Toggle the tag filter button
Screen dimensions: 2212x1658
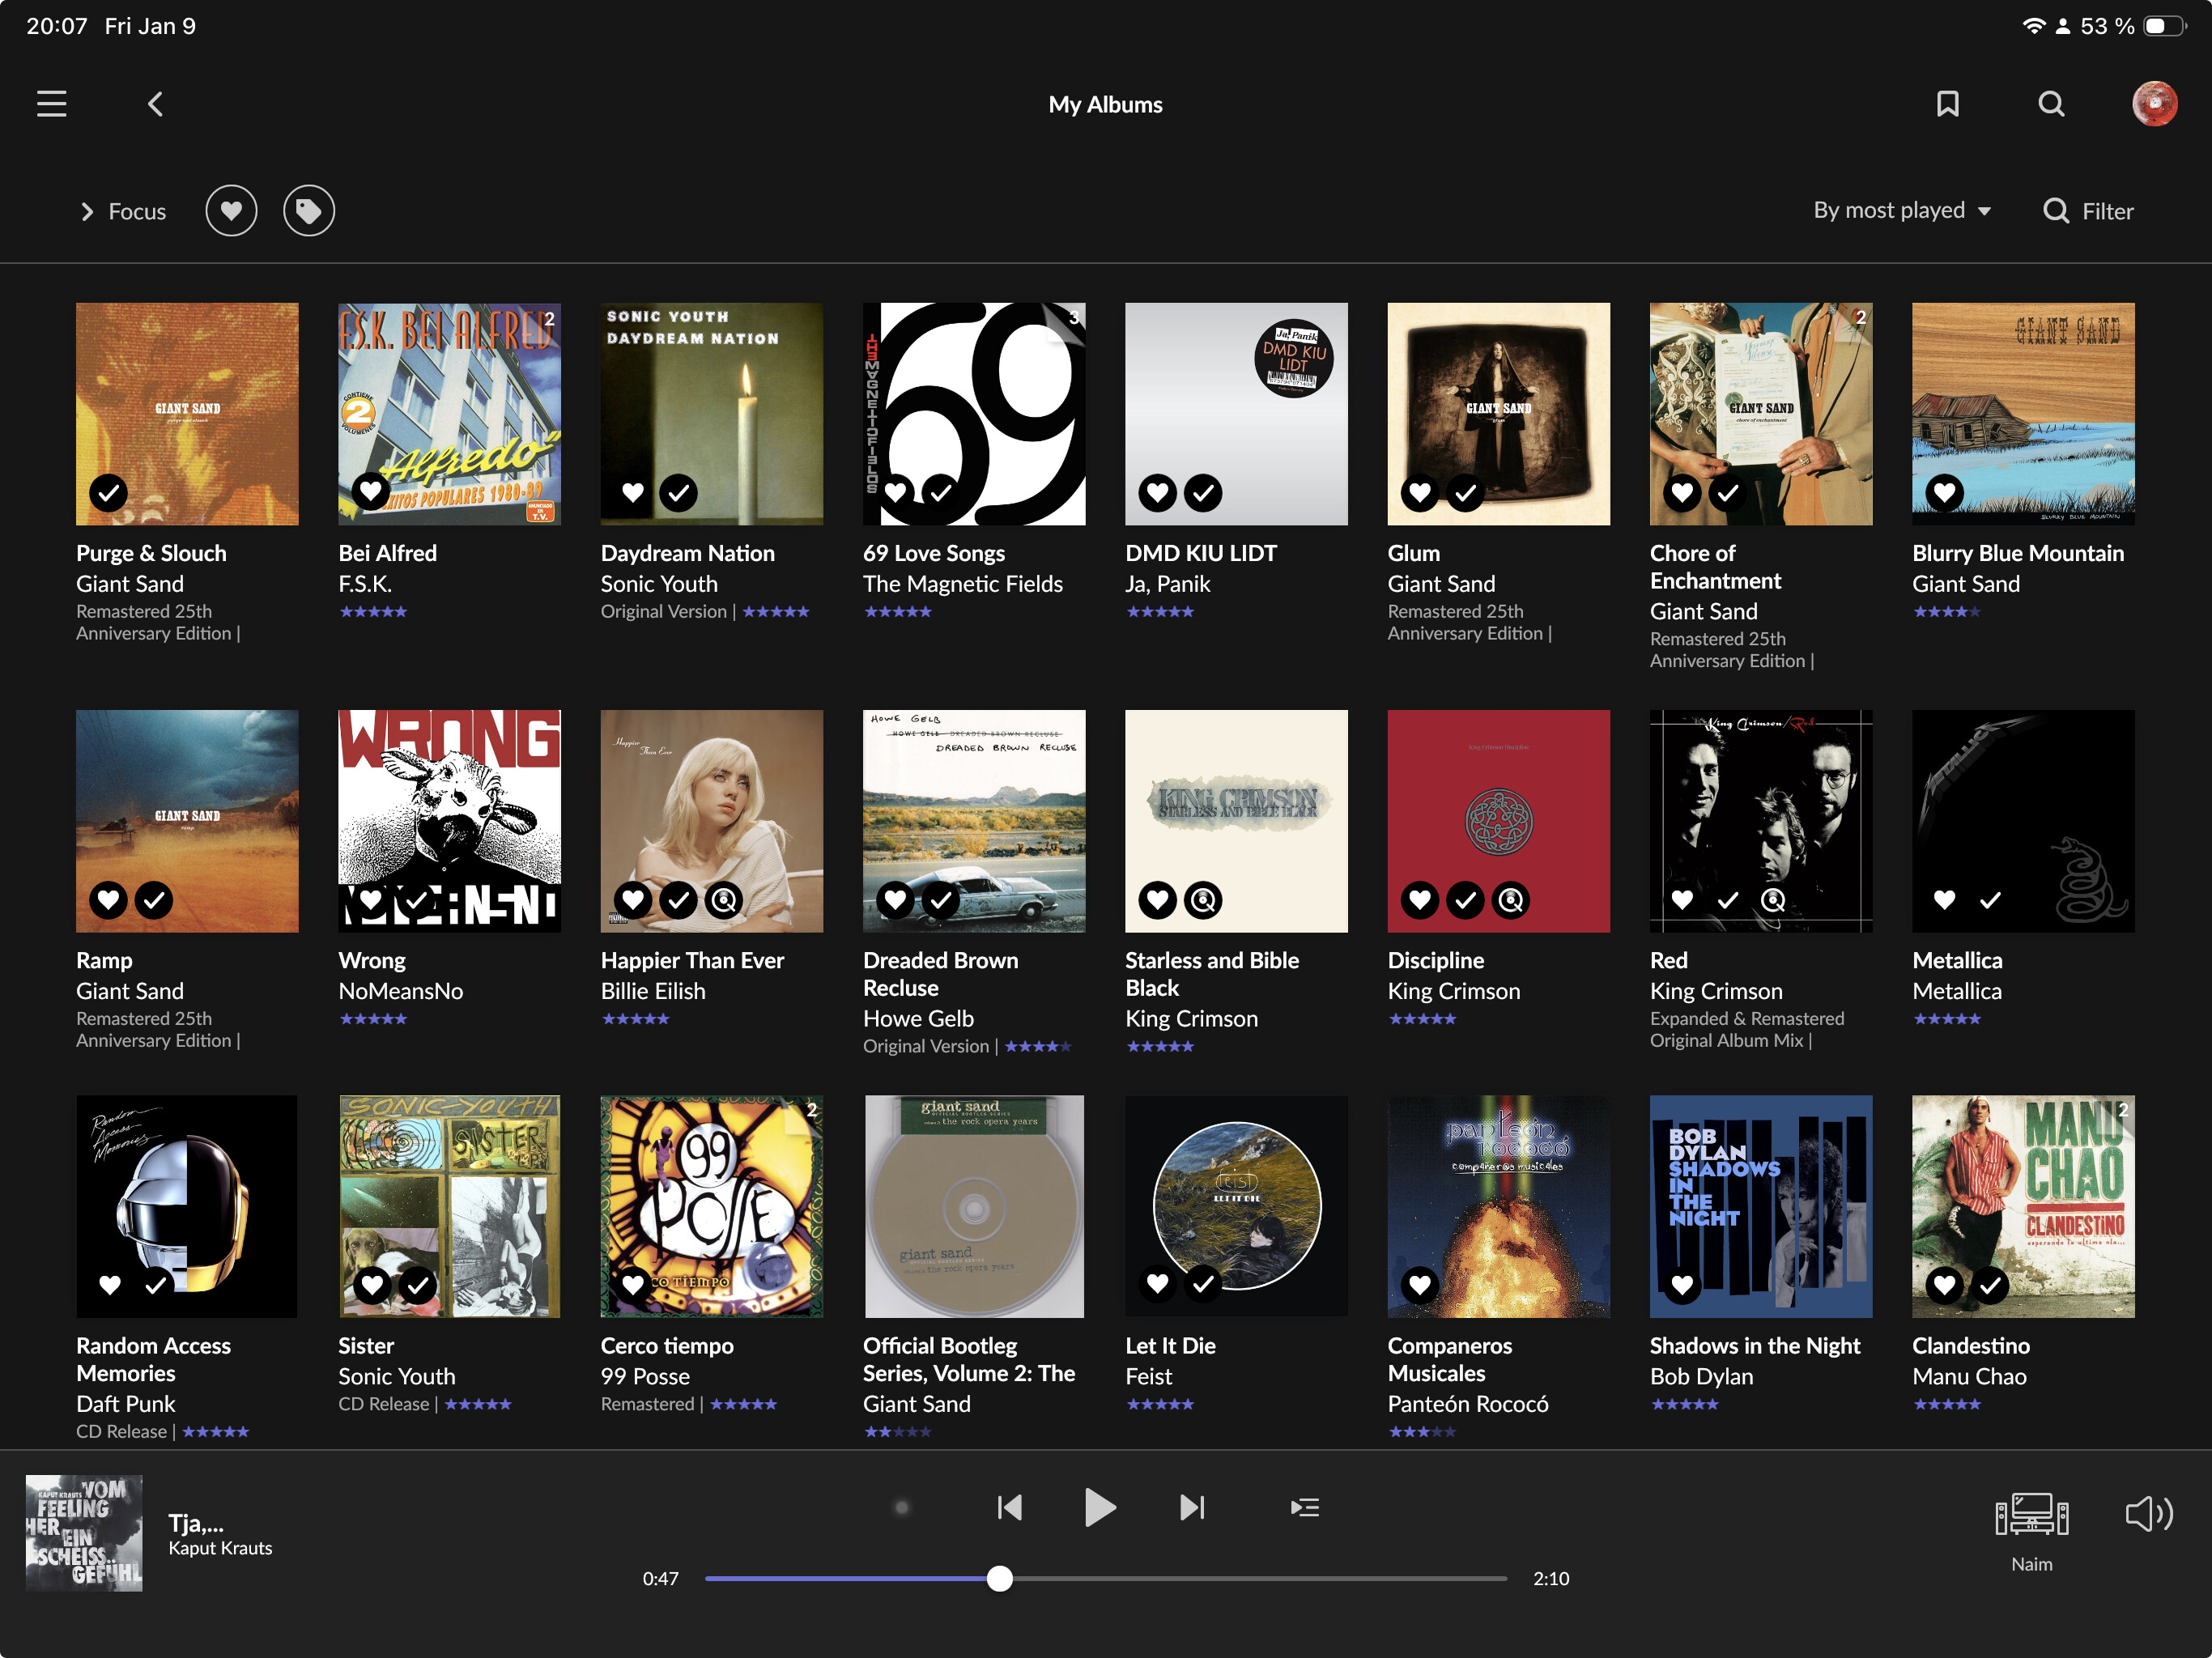[308, 211]
